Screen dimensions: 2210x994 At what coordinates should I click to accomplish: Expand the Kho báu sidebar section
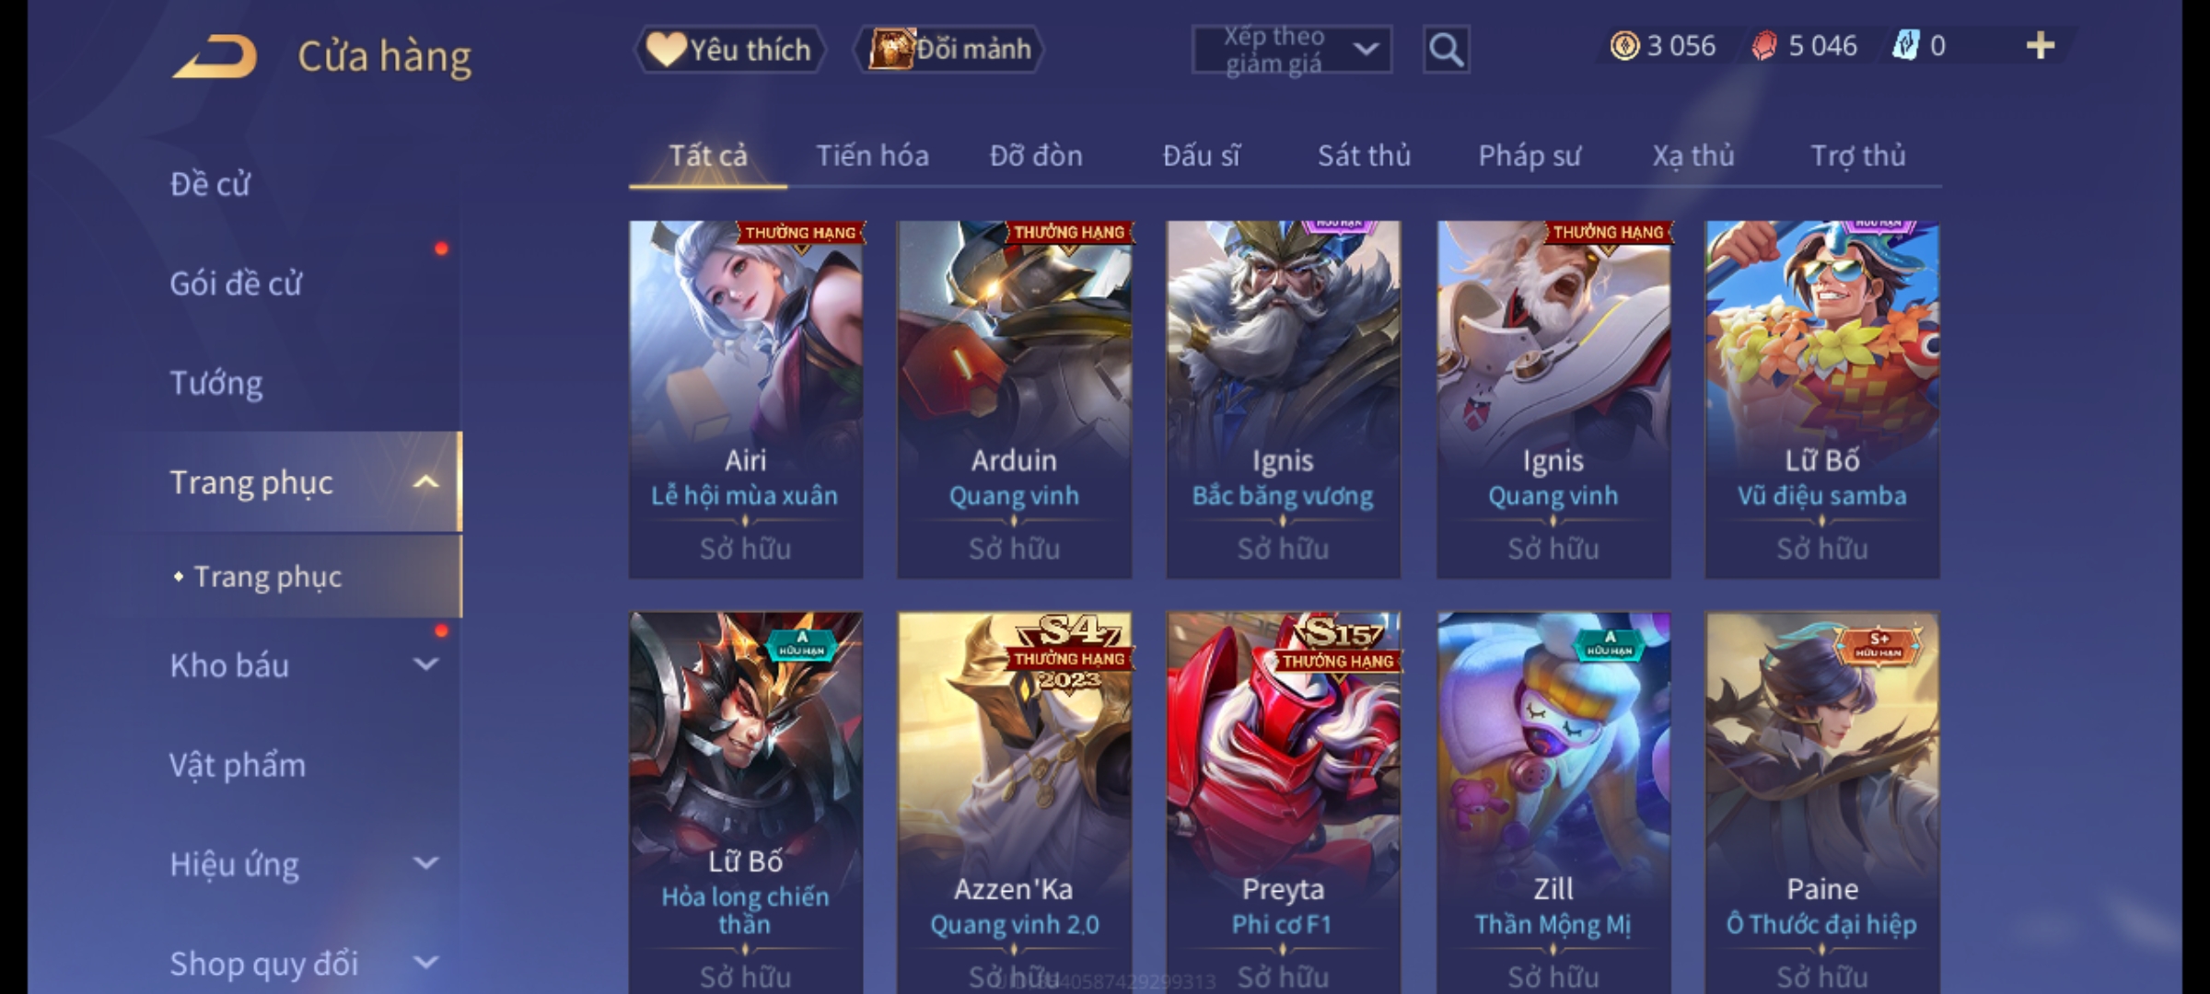tap(425, 665)
